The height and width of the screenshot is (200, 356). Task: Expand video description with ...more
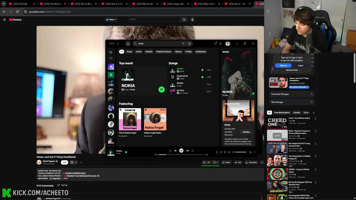65,179
